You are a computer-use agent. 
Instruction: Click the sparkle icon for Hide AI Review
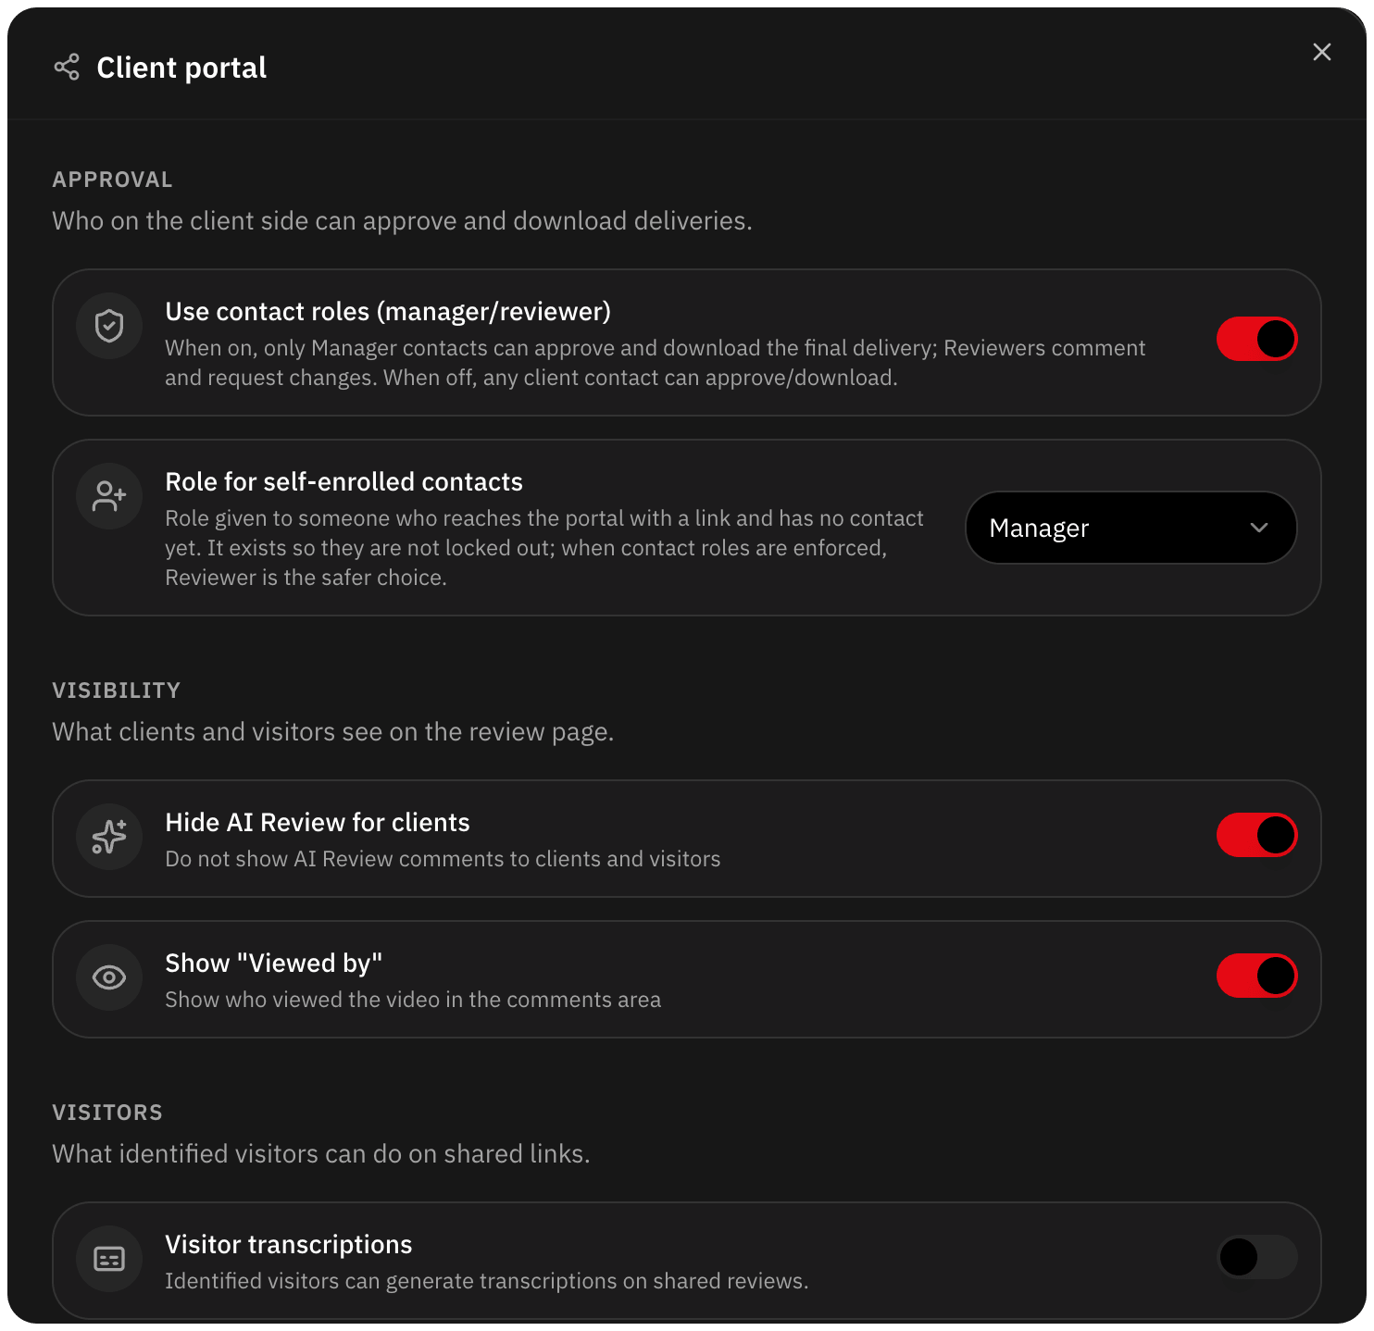pos(109,837)
